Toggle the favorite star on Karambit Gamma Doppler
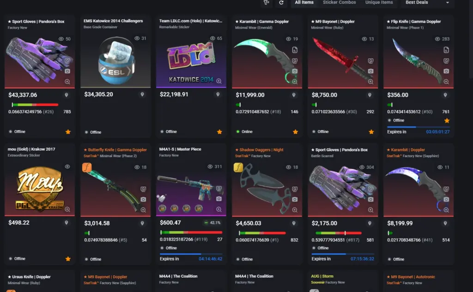The width and height of the screenshot is (473, 292). tap(295, 132)
